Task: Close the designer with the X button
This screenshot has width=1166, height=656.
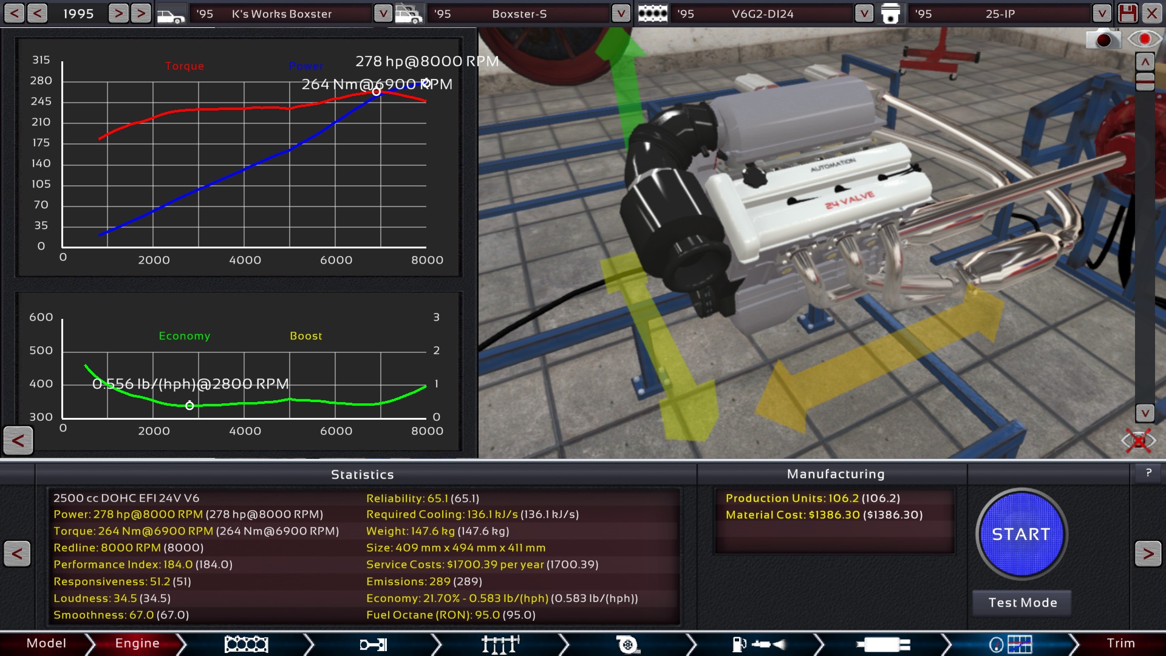Action: (x=1152, y=13)
